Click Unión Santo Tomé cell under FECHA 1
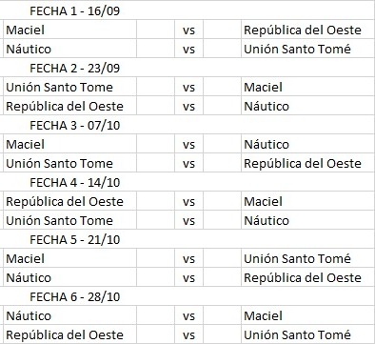 pos(307,49)
